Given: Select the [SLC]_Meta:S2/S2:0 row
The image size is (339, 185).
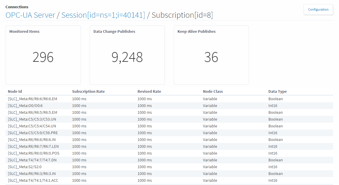Looking at the screenshot, I should (x=25, y=167).
